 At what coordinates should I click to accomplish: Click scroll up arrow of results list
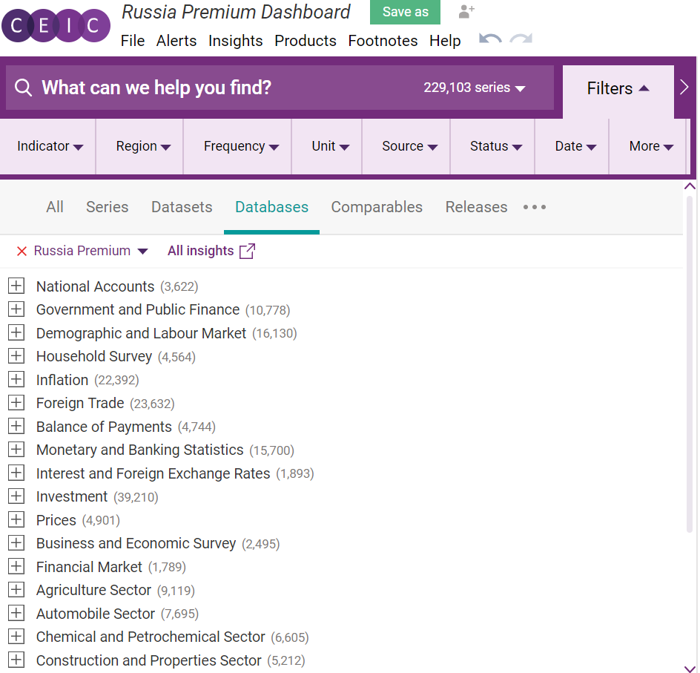[690, 186]
